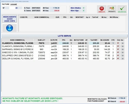The width and height of the screenshot is (129, 104).
Task: Click the Mt Fact. value 1 756.36 at top
Action: tap(55, 8)
